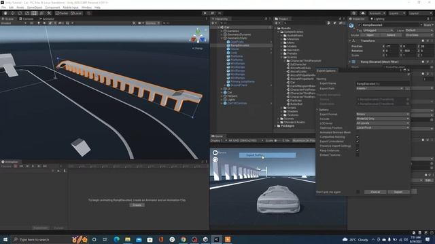This screenshot has width=435, height=244.
Task: Toggle Center pivot mode button
Action: [62, 14]
